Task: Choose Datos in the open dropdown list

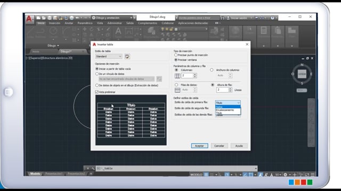Action: pyautogui.click(x=228, y=107)
